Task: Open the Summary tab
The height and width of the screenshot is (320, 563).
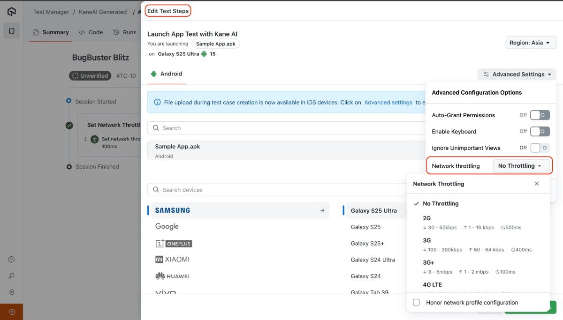Action: click(x=51, y=32)
